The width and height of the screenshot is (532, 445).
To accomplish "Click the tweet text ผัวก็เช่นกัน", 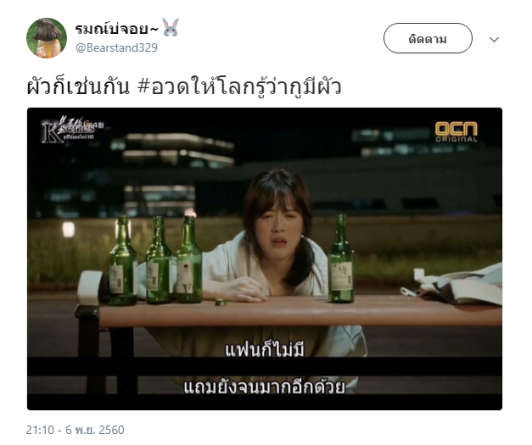I will tap(78, 86).
